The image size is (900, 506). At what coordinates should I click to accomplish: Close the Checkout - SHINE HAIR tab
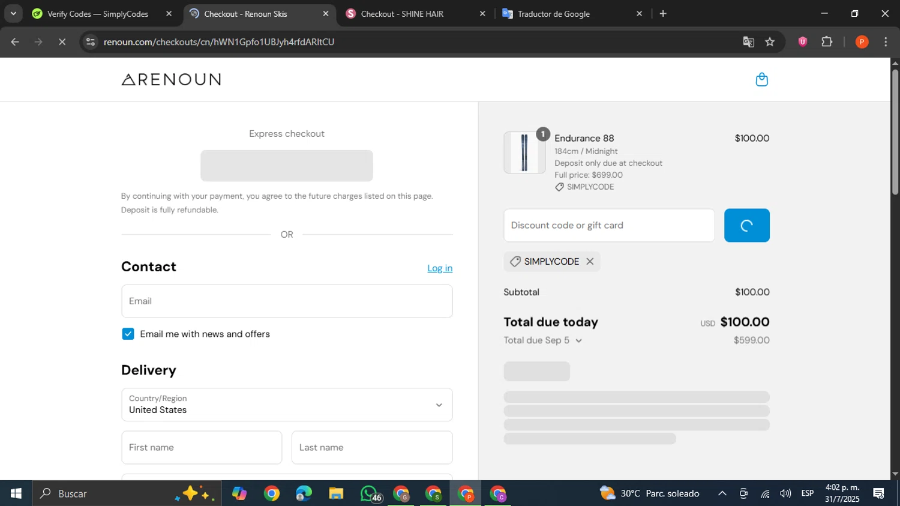pos(482,14)
